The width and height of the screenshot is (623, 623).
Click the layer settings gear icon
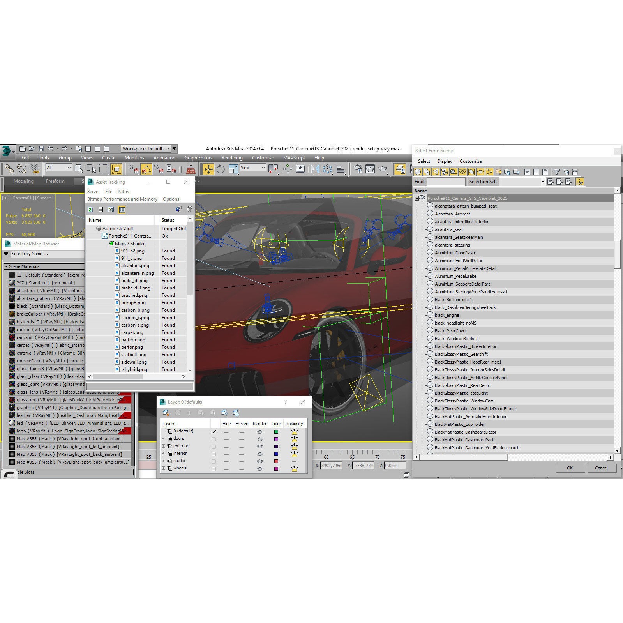[x=236, y=413]
